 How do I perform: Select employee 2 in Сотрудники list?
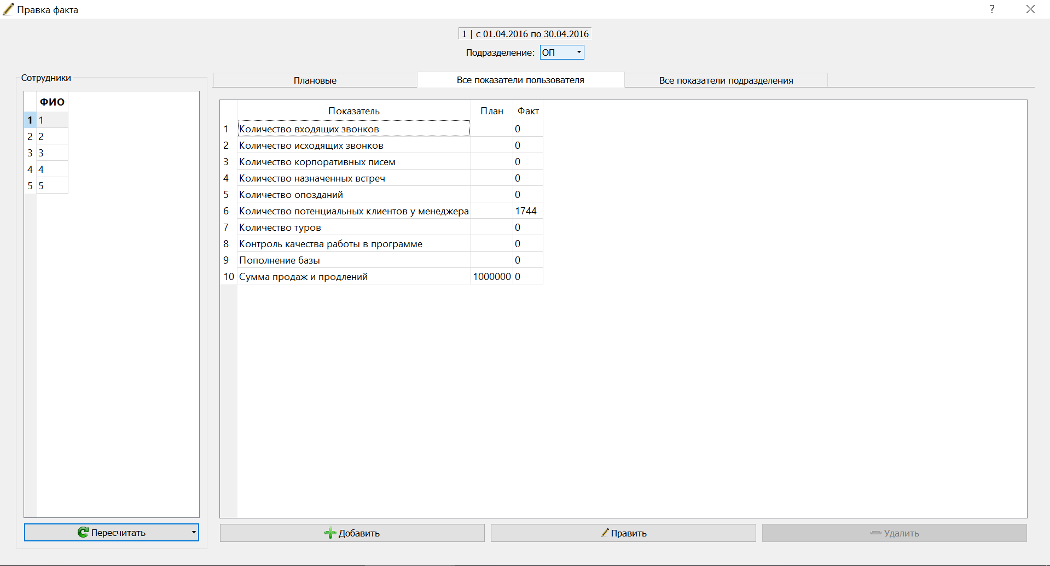52,136
